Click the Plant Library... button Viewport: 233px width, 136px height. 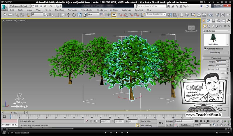(x=216, y=52)
